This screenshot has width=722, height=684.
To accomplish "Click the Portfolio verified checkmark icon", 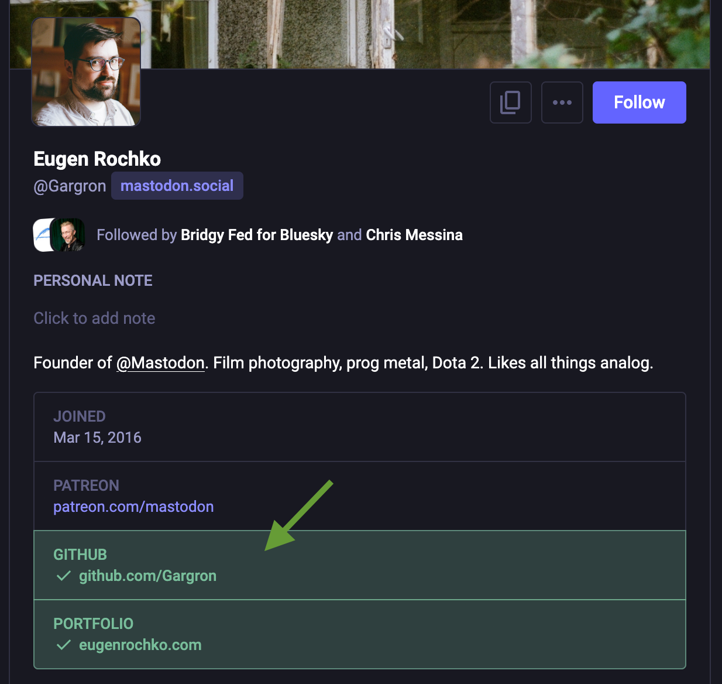I will point(63,645).
